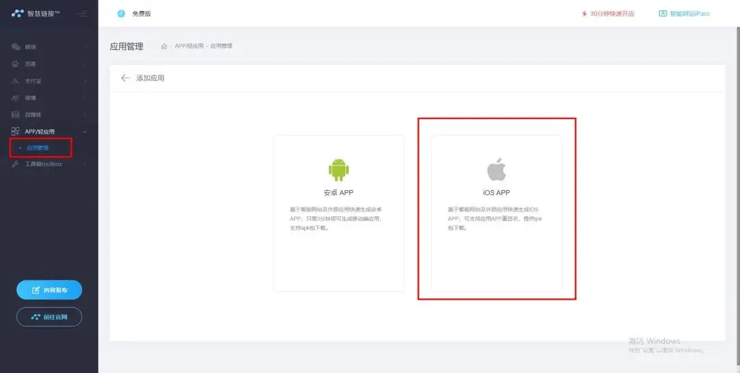Click the 智慧链接 logo icon
The height and width of the screenshot is (373, 740).
tap(18, 14)
